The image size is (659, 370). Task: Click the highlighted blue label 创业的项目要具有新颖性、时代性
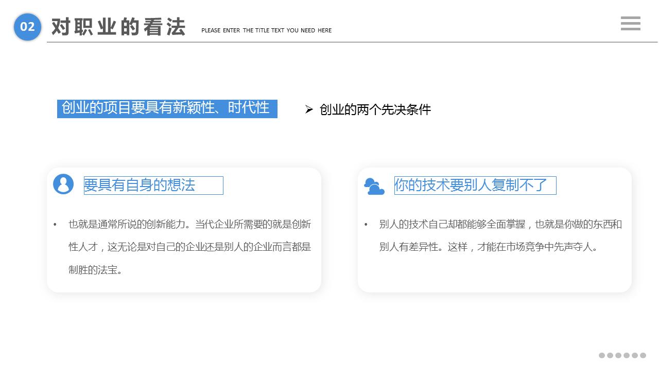(167, 108)
